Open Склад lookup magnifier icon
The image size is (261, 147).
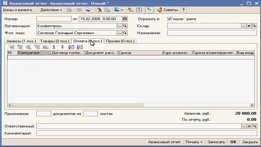coord(254,26)
